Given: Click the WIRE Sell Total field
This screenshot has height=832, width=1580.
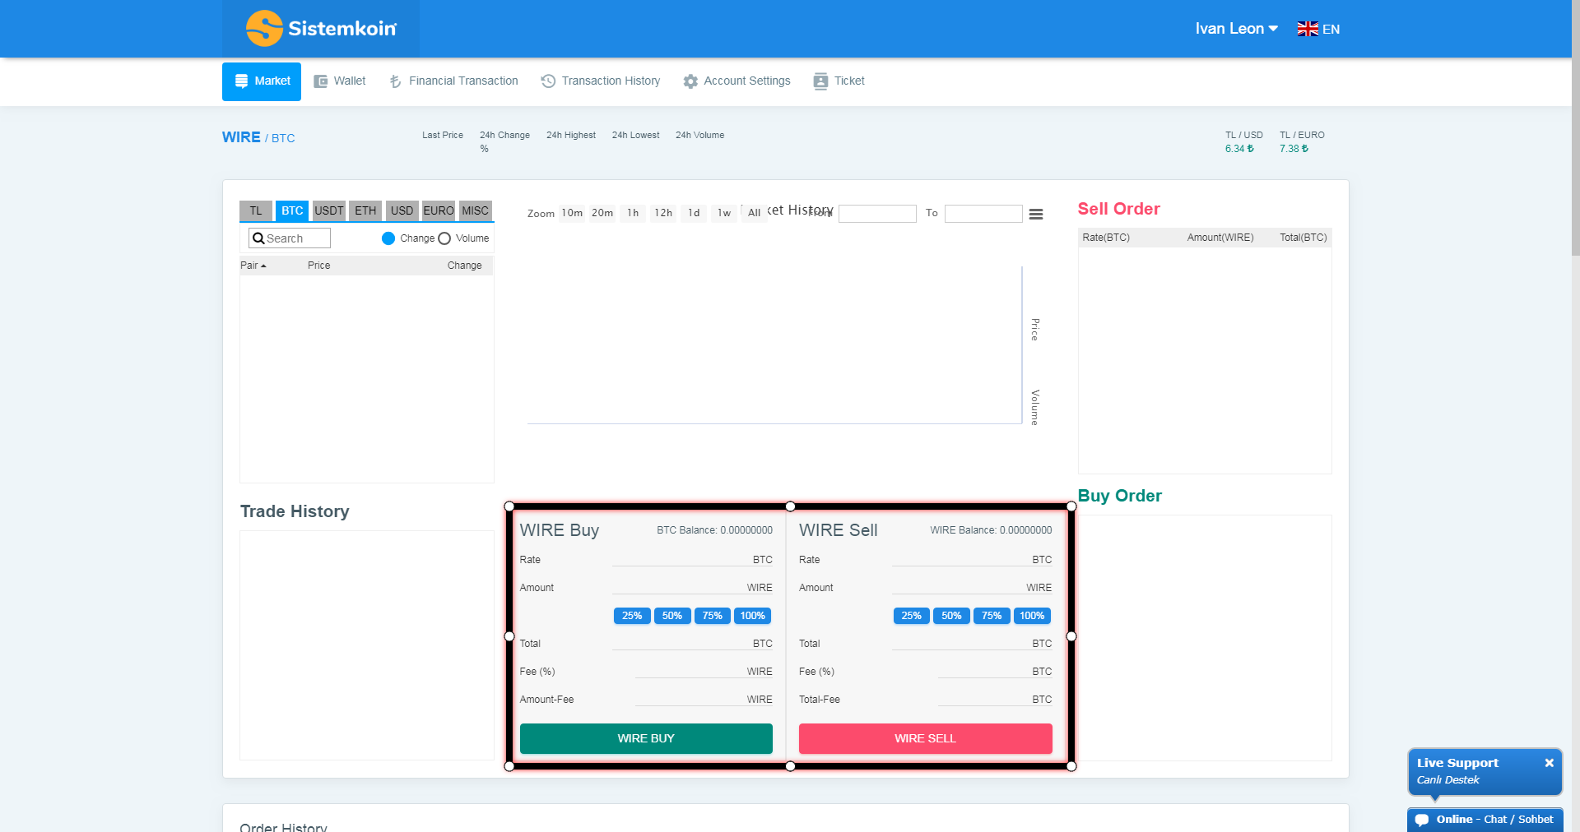Looking at the screenshot, I should [x=972, y=643].
